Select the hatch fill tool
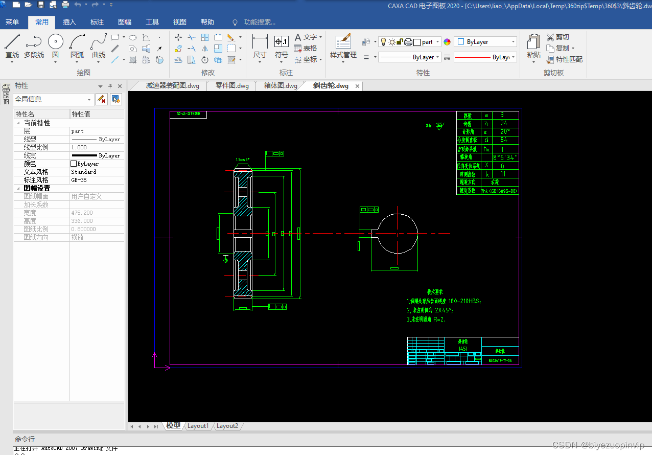Screen dimensions: 652x455 (x=133, y=60)
